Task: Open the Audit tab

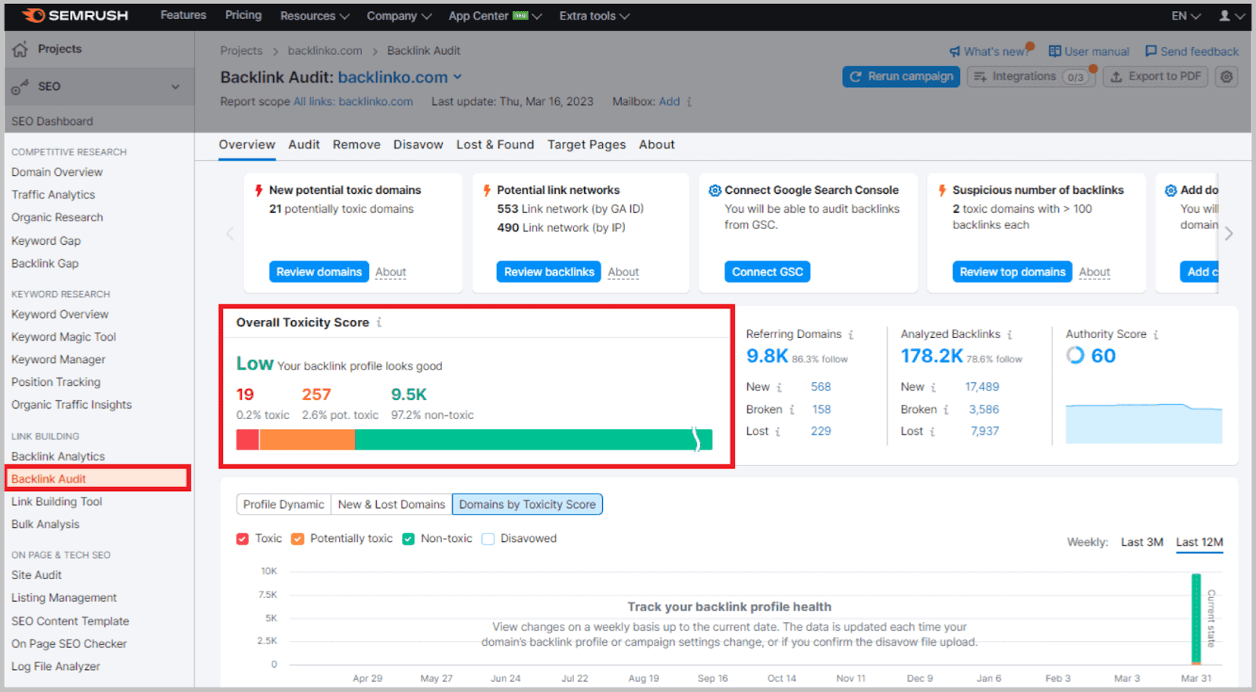Action: (304, 145)
